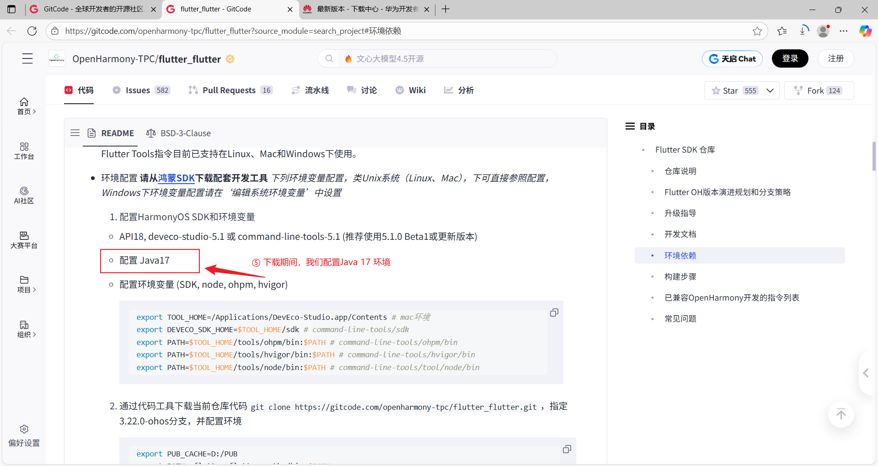Click the 目录 table of contents icon
The height and width of the screenshot is (466, 878).
(x=630, y=126)
